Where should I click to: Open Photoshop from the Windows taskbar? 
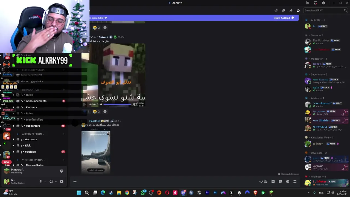click(215, 193)
